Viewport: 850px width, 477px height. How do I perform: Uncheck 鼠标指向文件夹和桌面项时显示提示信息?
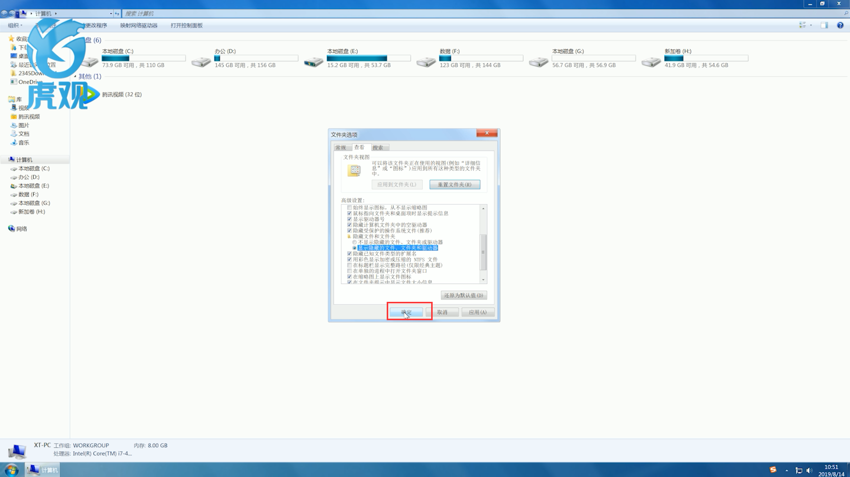coord(349,213)
